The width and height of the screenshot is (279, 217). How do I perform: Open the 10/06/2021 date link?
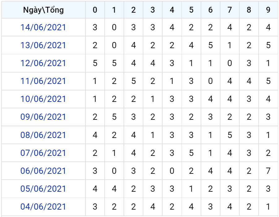pyautogui.click(x=43, y=99)
